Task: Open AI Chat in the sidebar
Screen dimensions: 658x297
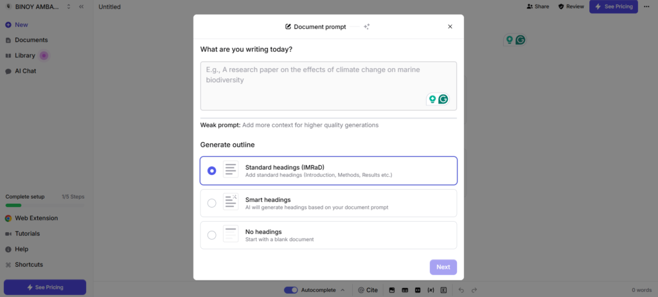Action: point(25,71)
